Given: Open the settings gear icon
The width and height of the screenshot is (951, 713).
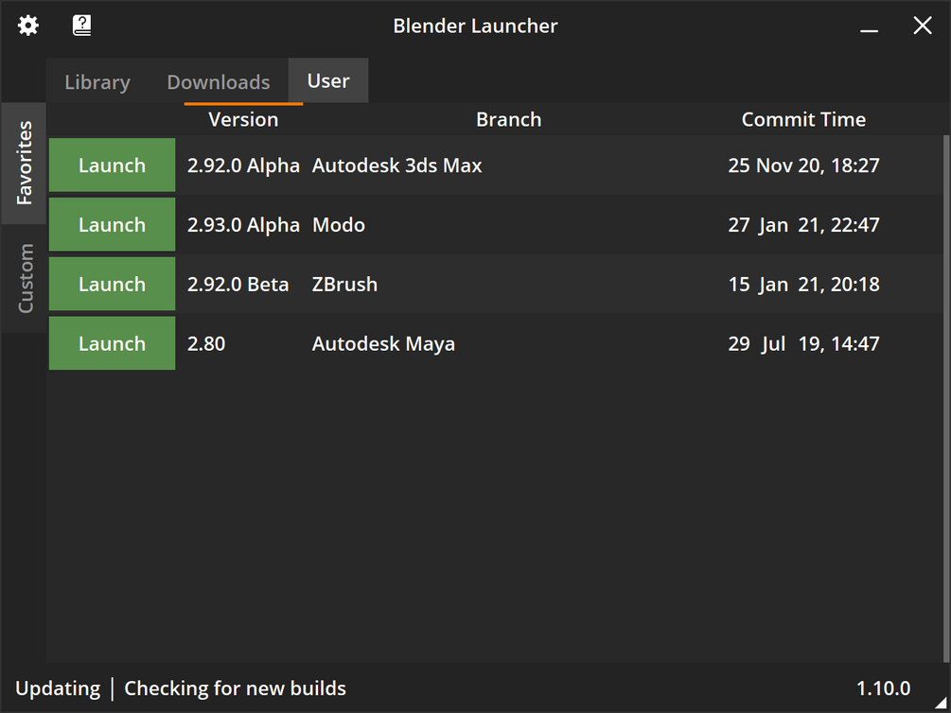Looking at the screenshot, I should pyautogui.click(x=28, y=26).
